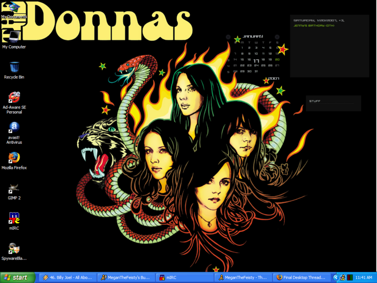Viewport: 377px width, 283px height.
Task: Open the Windows start menu
Action: 17,277
